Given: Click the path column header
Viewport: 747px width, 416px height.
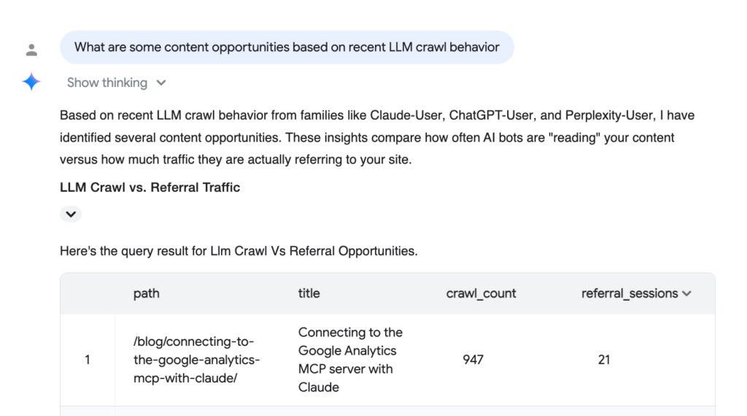Looking at the screenshot, I should [146, 293].
